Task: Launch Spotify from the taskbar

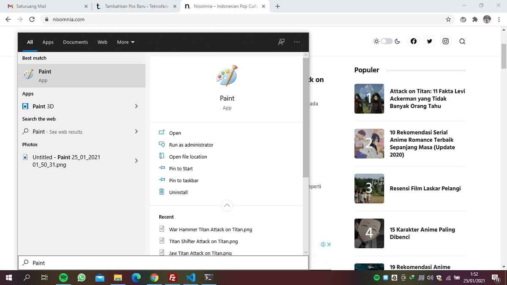Action: click(63, 278)
